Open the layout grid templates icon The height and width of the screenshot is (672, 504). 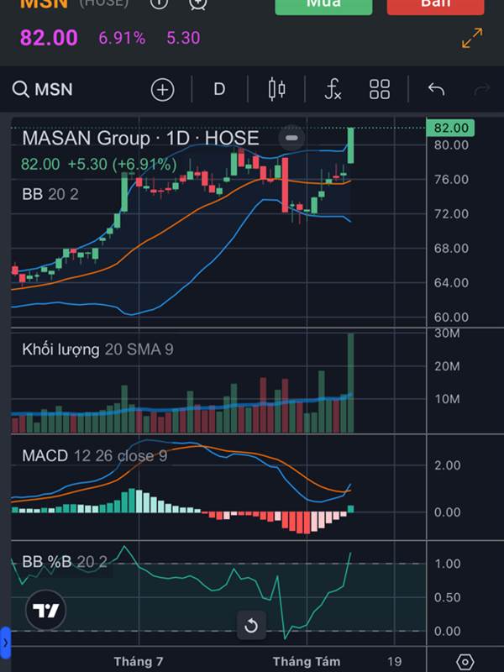coord(380,90)
